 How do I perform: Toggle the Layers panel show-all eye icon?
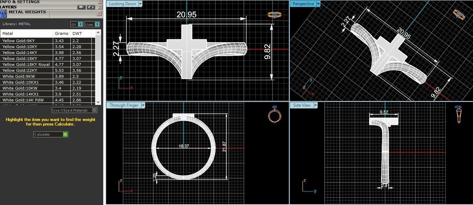coord(91,7)
